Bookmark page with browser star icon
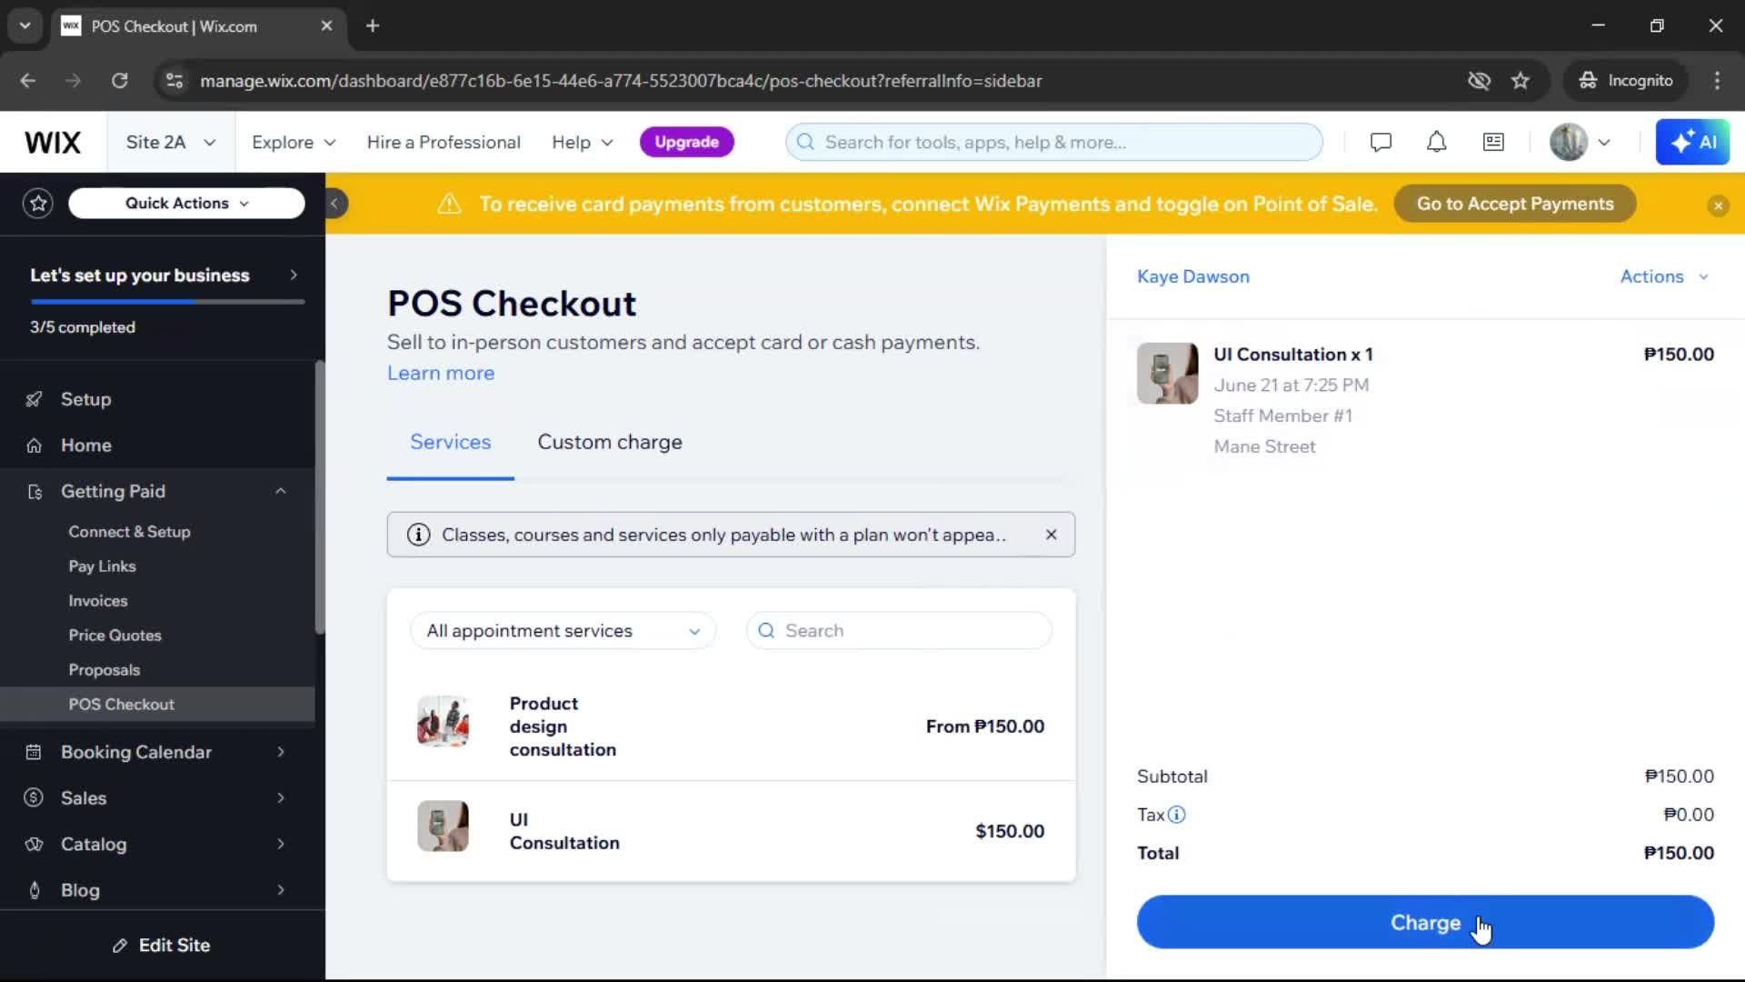 coord(1521,81)
